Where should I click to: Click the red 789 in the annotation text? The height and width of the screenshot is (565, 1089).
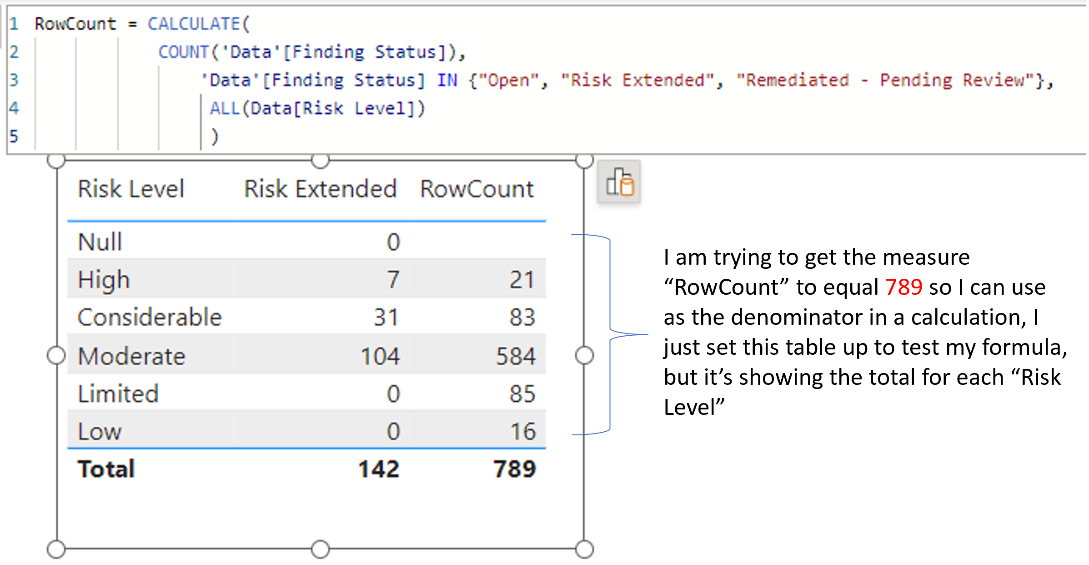tap(903, 288)
